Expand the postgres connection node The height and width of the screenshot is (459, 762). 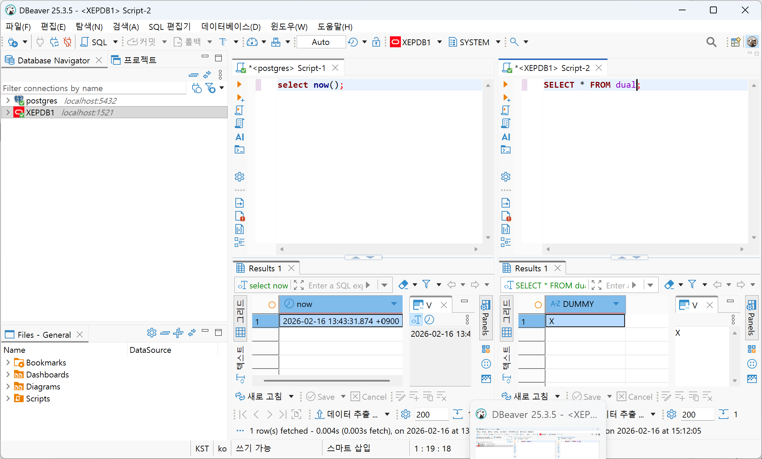coord(8,101)
